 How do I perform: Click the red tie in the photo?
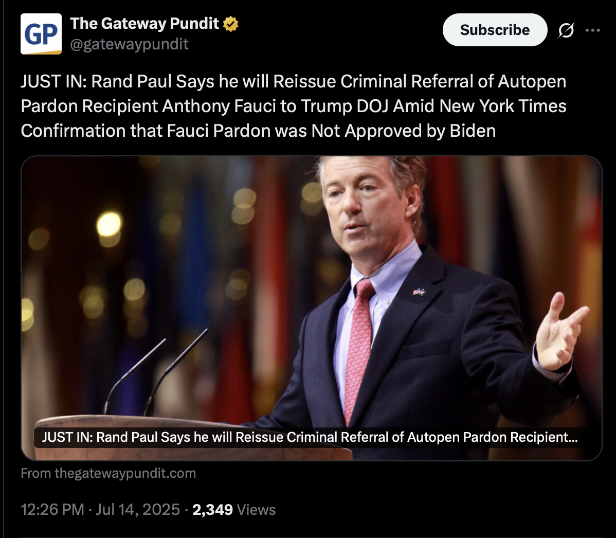(359, 350)
